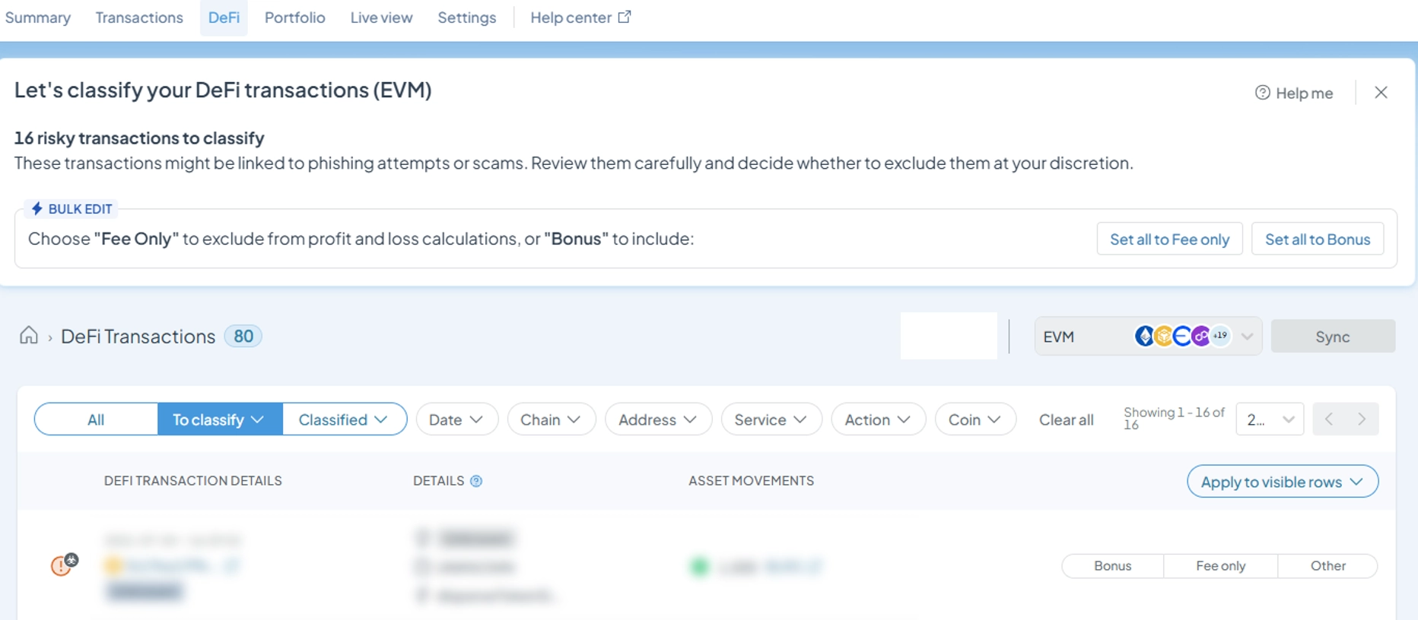Image resolution: width=1418 pixels, height=620 pixels.
Task: Expand the Service filter
Action: tap(771, 419)
